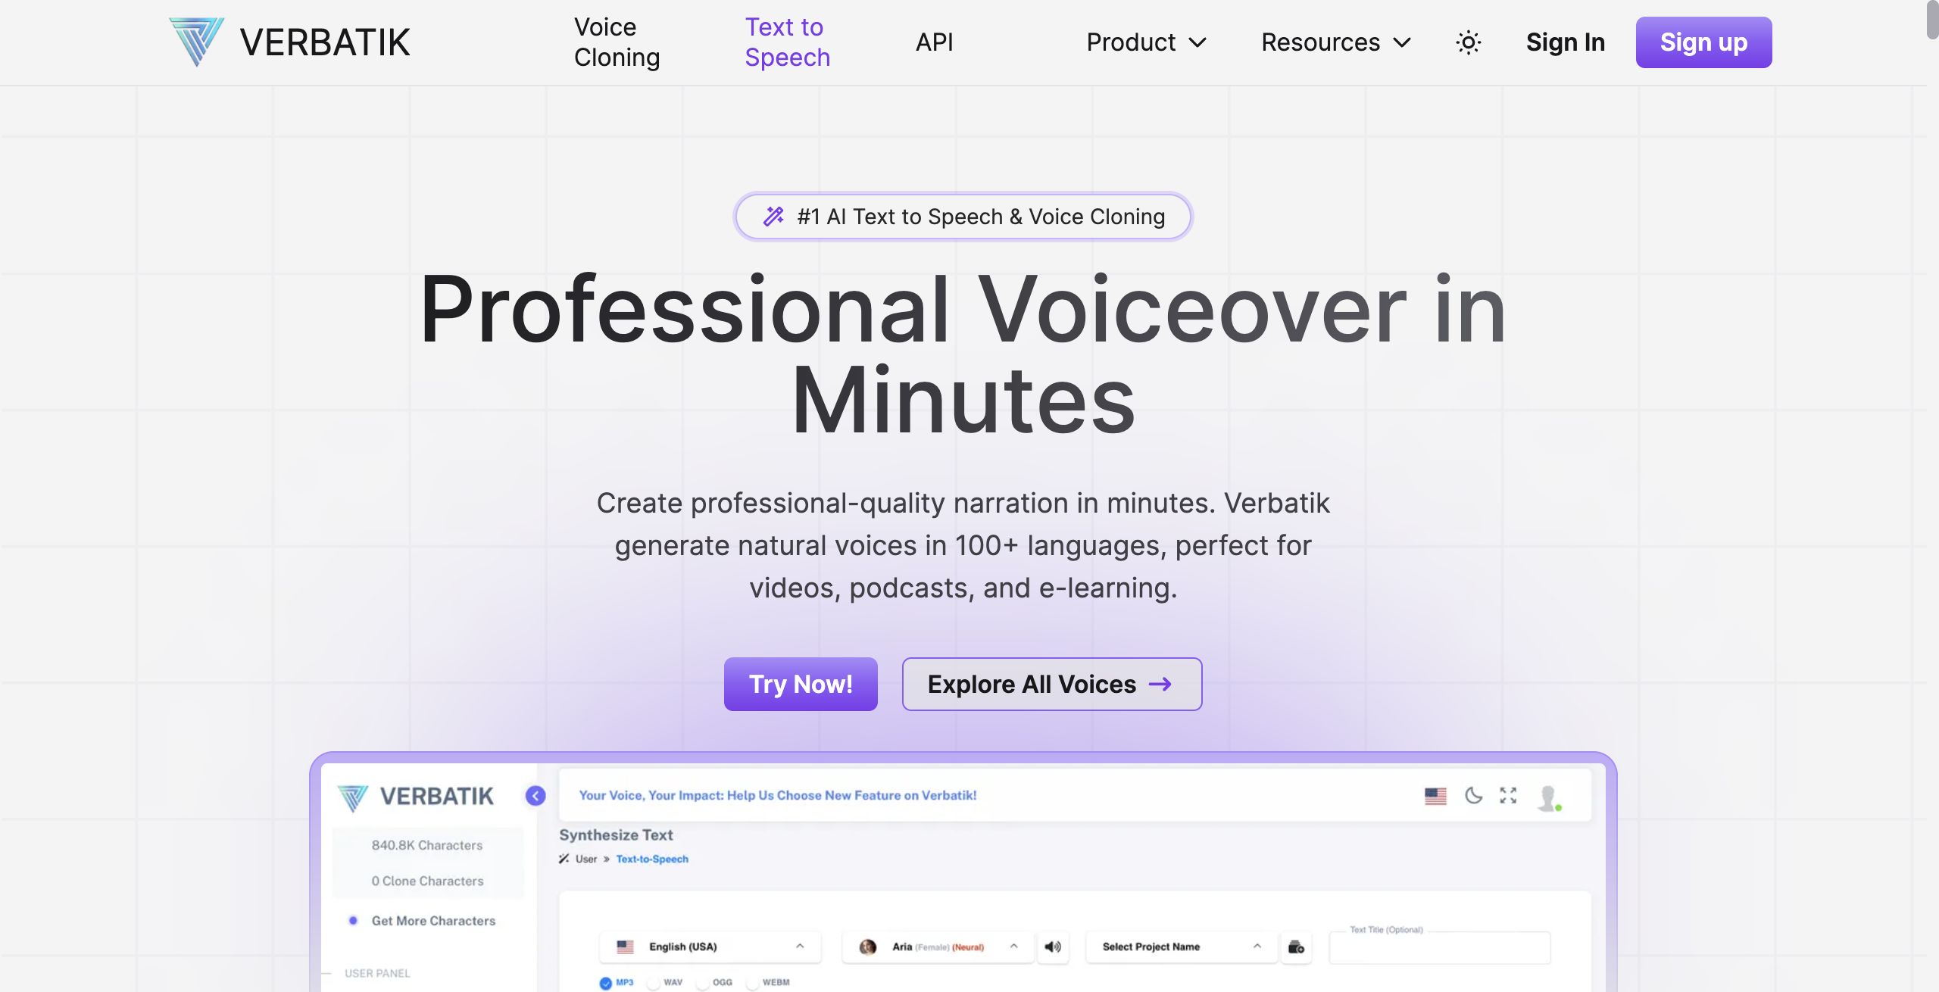Click the project folder icon beside Select Project Name
Image resolution: width=1939 pixels, height=992 pixels.
point(1296,947)
